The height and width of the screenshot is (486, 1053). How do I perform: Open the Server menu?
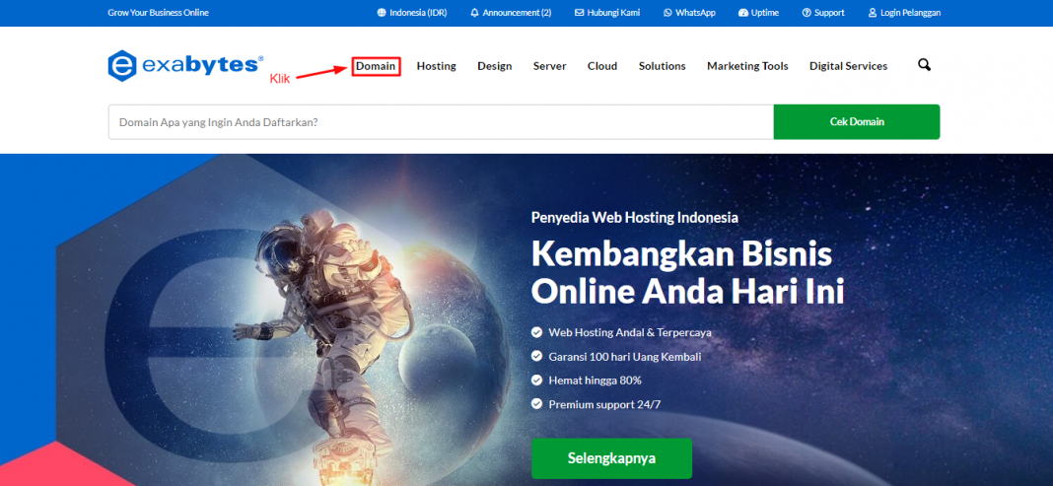[x=550, y=66]
